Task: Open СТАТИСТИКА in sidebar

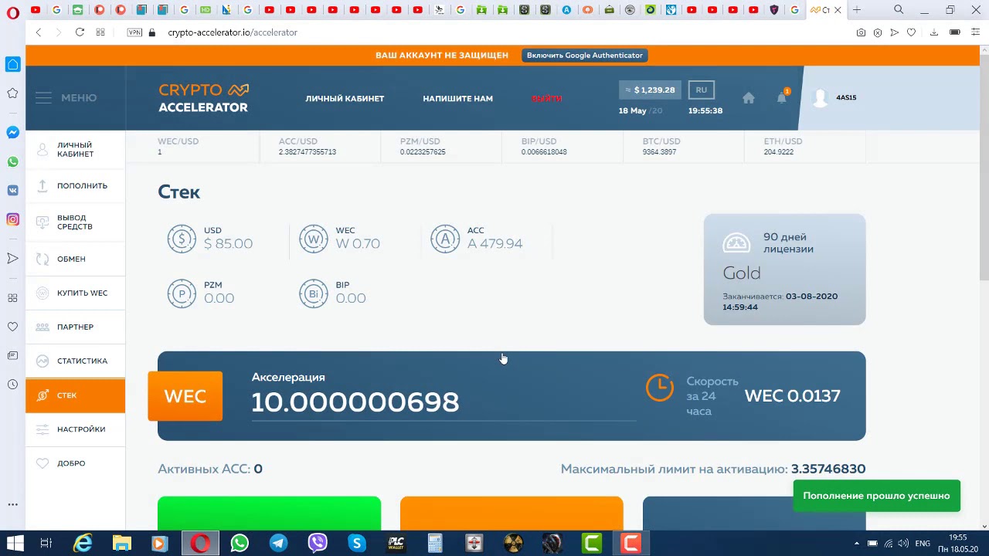Action: pyautogui.click(x=75, y=361)
